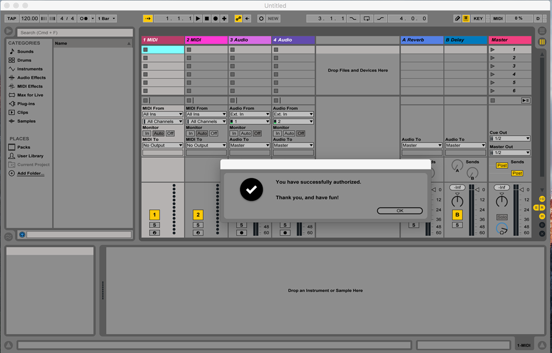The image size is (552, 353).
Task: Enable the Draw Mode pencil
Action: (457, 18)
